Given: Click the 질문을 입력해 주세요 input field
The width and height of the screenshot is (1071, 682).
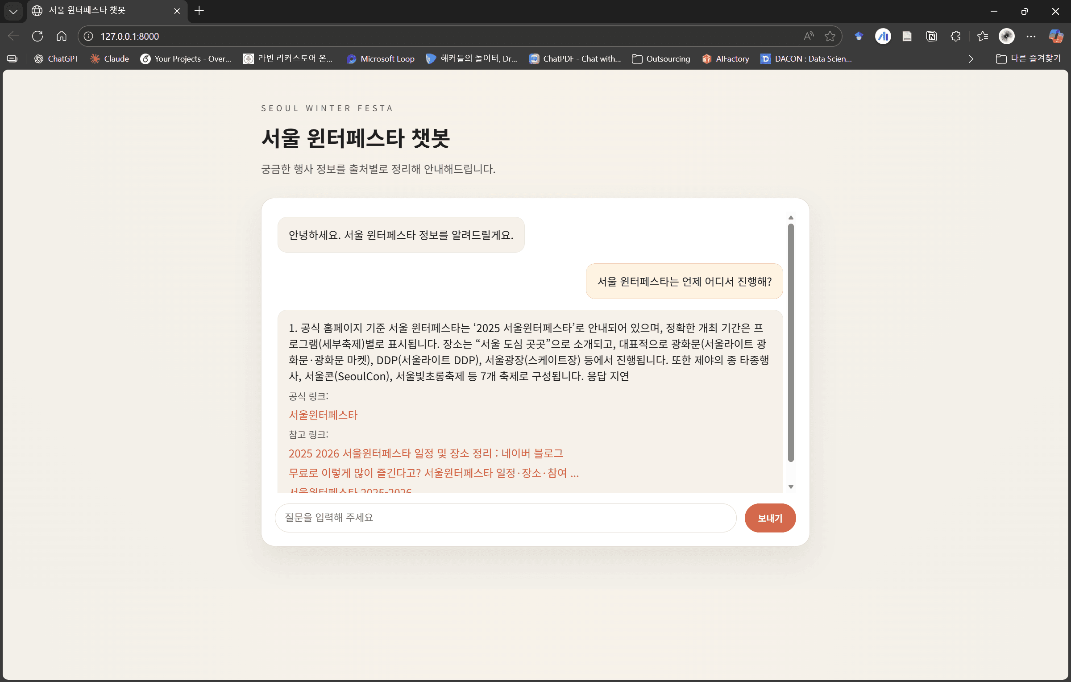Looking at the screenshot, I should (x=505, y=518).
